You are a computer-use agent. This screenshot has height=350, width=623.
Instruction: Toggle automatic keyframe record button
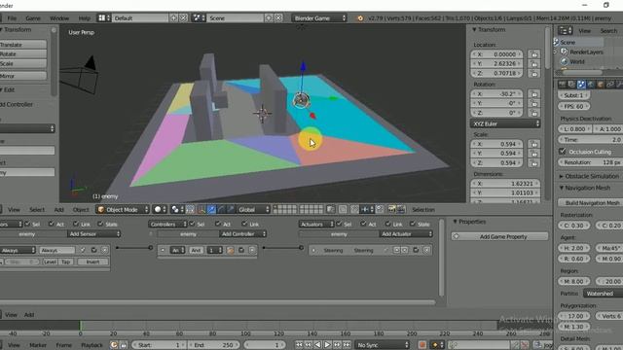click(x=422, y=345)
